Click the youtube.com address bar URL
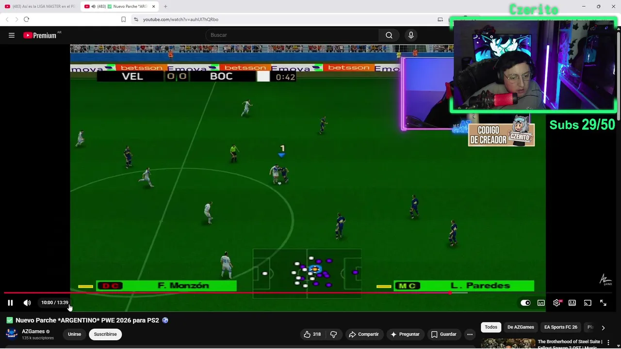Image resolution: width=621 pixels, height=349 pixels. [180, 19]
